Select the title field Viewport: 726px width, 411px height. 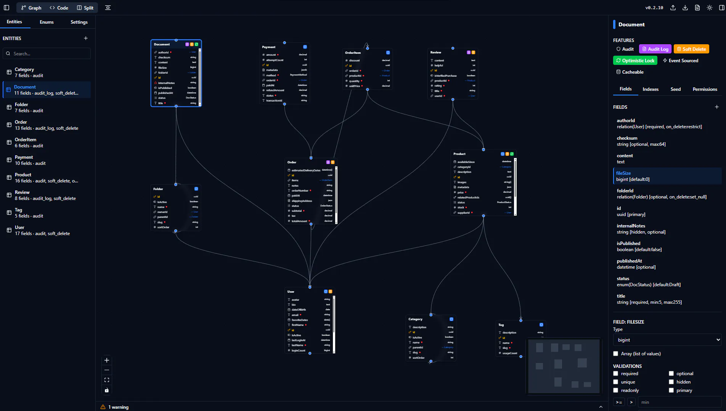667,299
